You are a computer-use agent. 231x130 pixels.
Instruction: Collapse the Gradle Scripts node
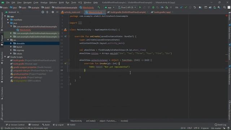point(5,57)
